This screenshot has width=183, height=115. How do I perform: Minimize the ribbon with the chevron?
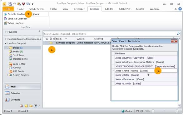(176, 9)
